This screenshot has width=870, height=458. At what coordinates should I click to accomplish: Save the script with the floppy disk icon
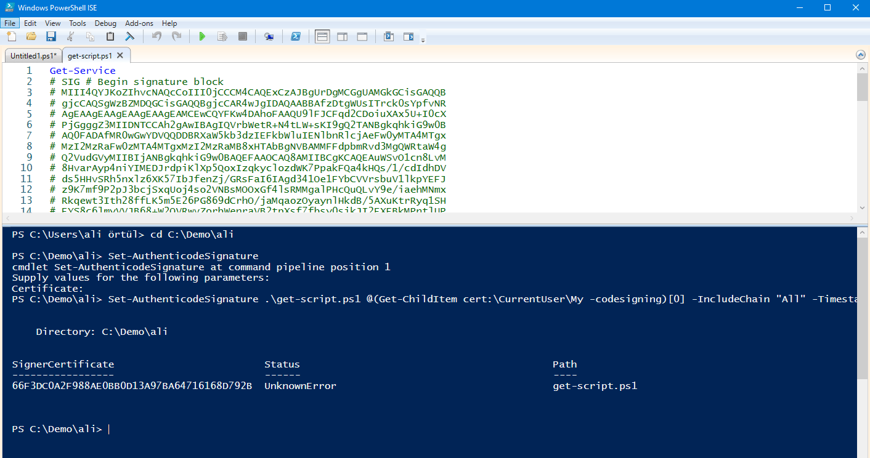pyautogui.click(x=51, y=37)
